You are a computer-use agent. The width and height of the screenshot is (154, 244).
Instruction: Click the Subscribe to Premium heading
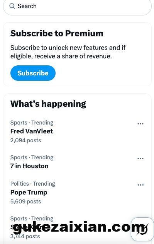(57, 34)
